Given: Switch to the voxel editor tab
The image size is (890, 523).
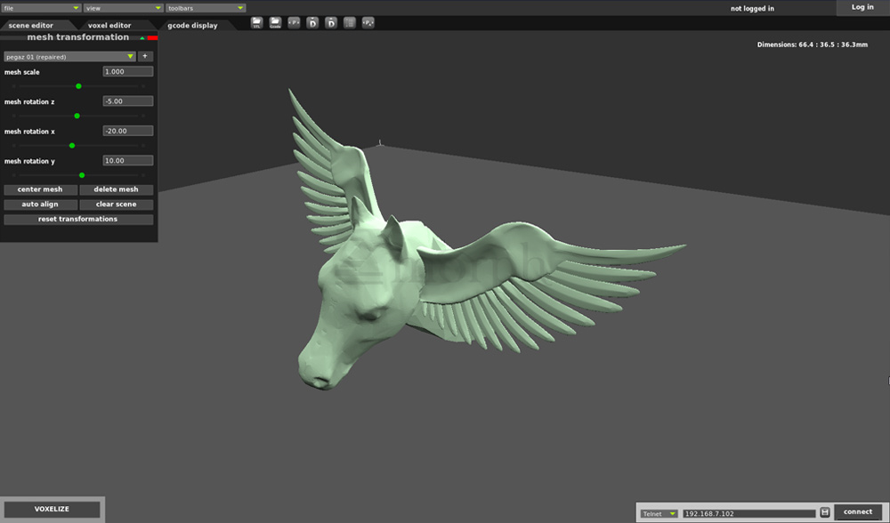Looking at the screenshot, I should coord(109,26).
